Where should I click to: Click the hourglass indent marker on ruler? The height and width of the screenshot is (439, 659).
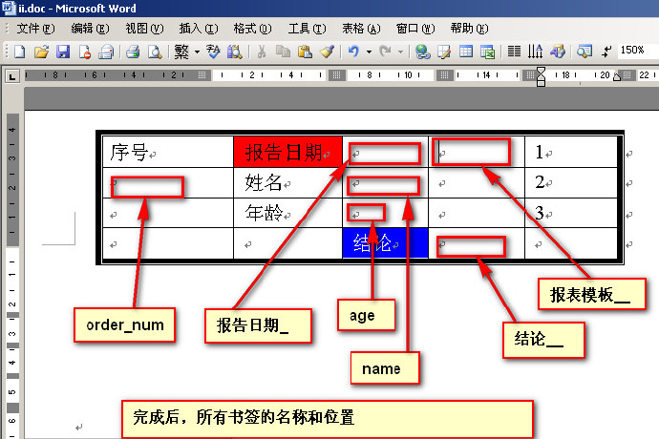click(x=541, y=76)
